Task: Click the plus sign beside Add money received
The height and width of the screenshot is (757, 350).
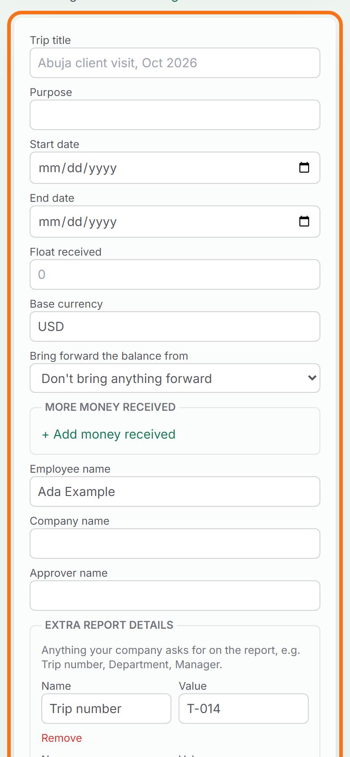Action: [x=45, y=435]
